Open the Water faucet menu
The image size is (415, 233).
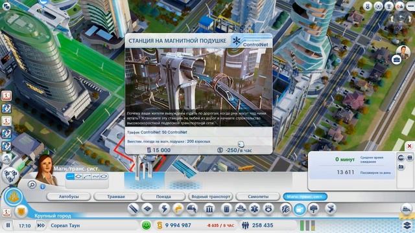click(x=178, y=208)
